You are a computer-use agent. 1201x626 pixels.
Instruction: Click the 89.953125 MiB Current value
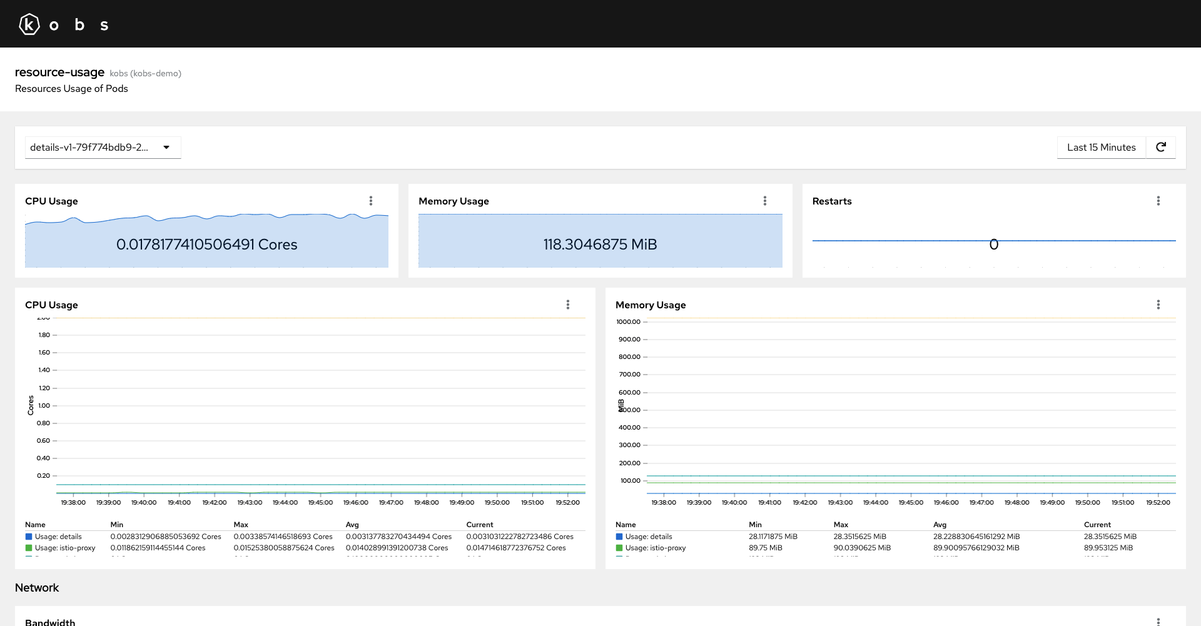(x=1108, y=548)
